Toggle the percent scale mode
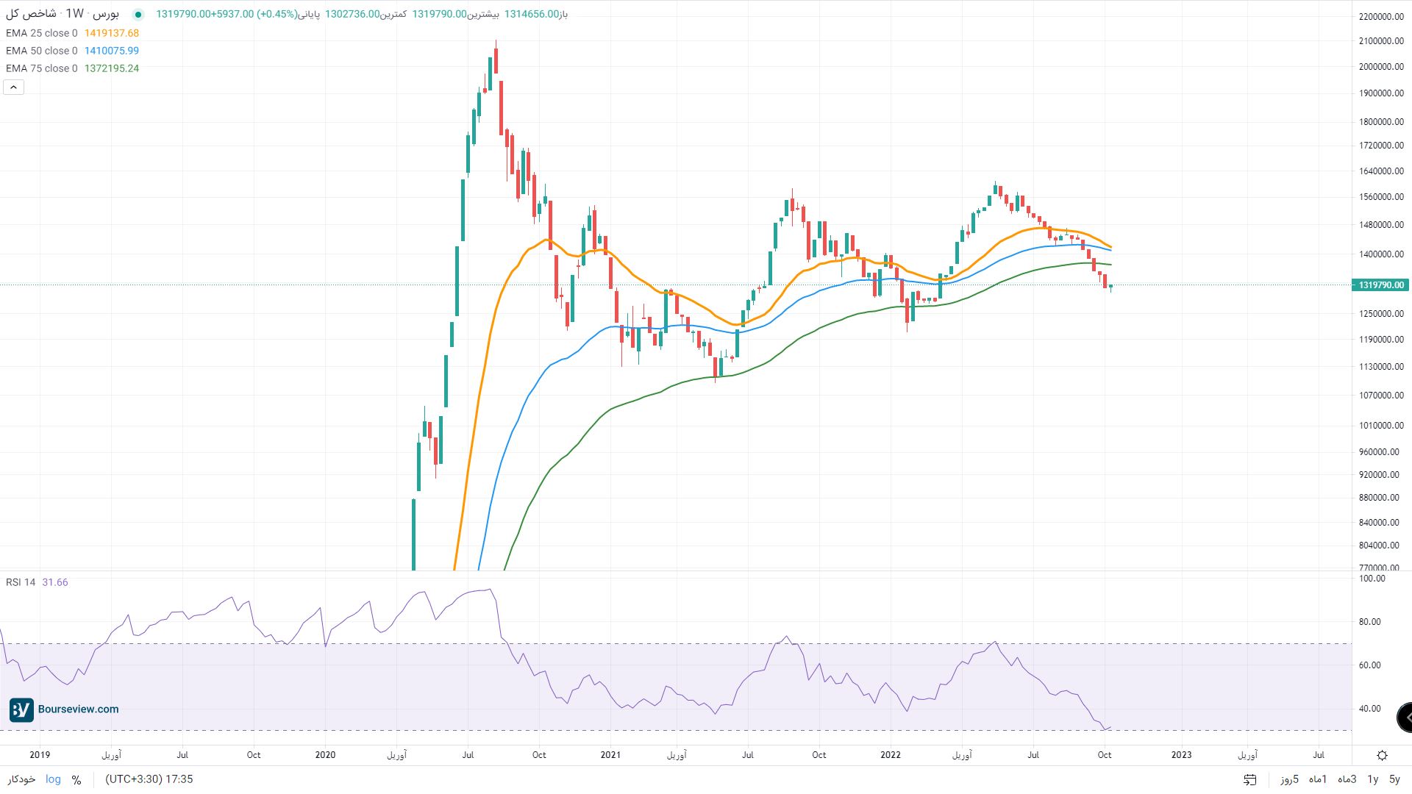The width and height of the screenshot is (1412, 794). [76, 779]
